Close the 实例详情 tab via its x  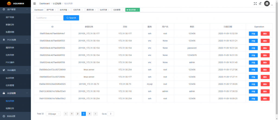68,10
